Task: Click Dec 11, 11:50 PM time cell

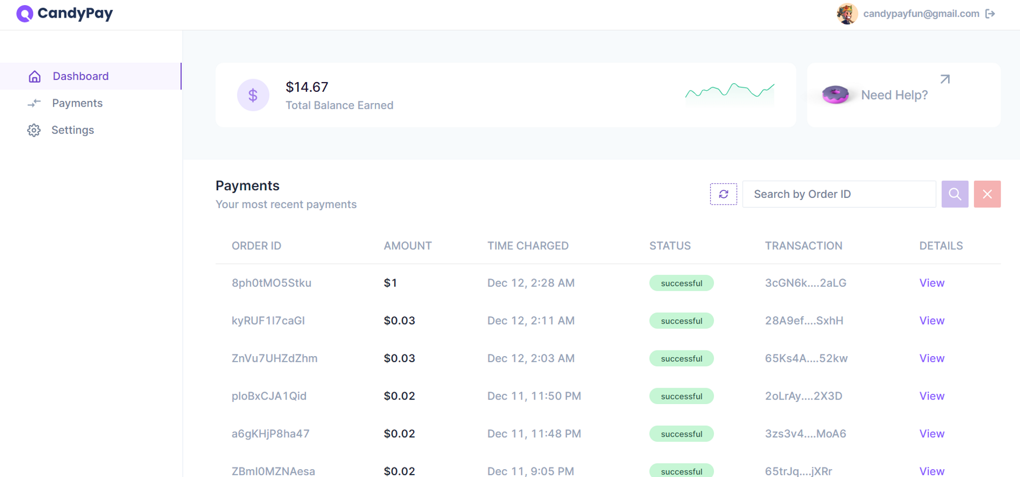Action: (x=534, y=396)
